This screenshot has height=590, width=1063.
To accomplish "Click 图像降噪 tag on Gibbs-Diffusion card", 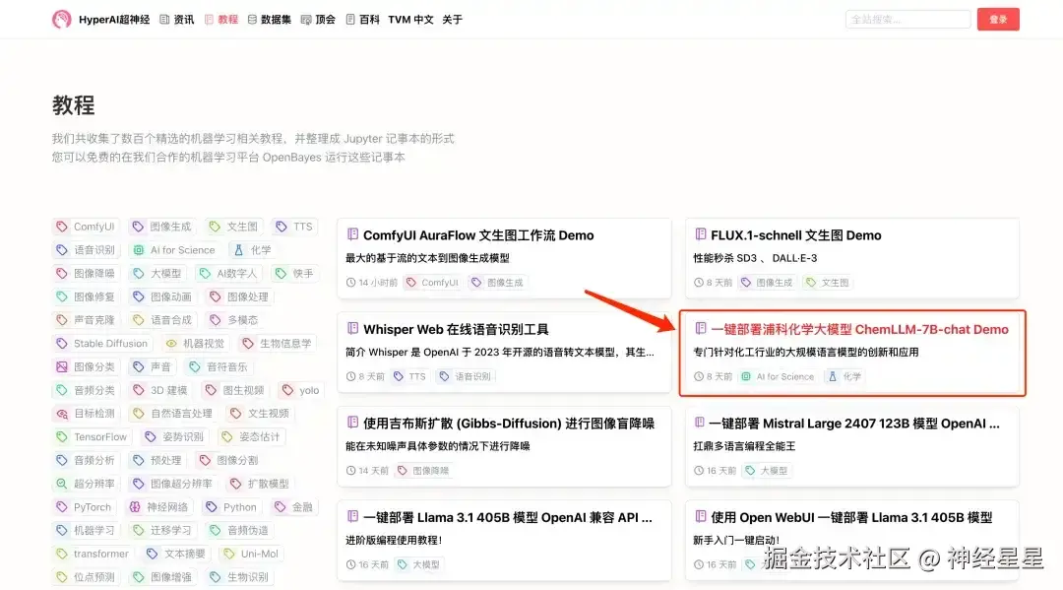I will click(x=423, y=471).
